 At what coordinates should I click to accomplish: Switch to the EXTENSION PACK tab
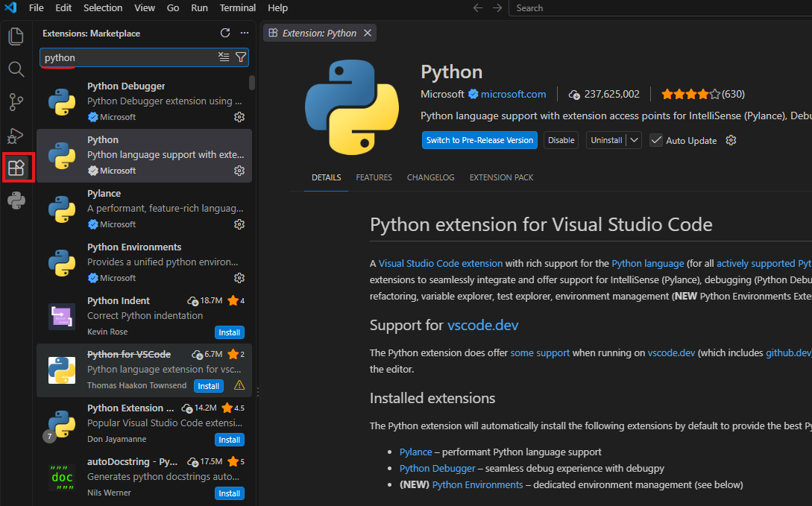pos(501,177)
